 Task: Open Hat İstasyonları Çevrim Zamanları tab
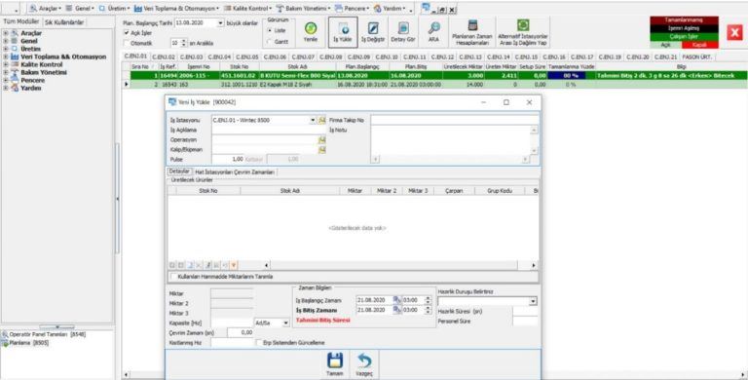[x=235, y=171]
